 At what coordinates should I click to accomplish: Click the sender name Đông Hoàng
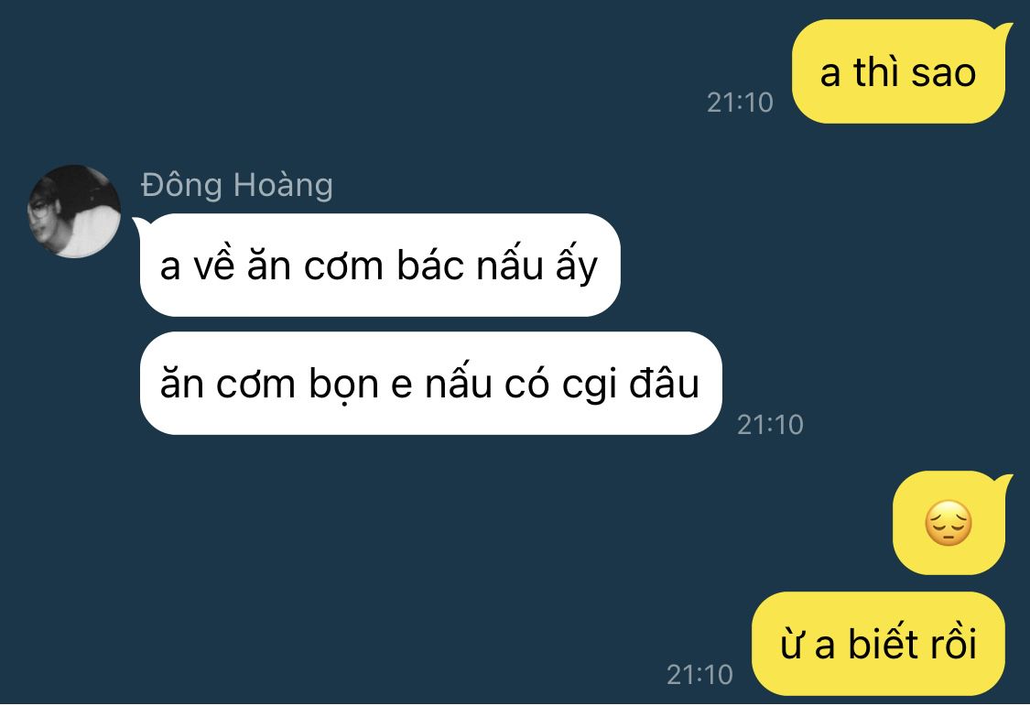point(237,185)
